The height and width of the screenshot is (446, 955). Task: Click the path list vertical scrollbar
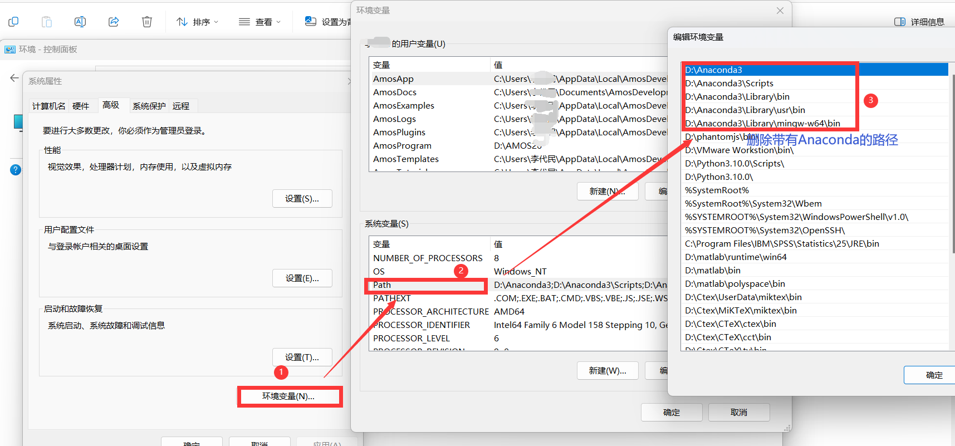952,164
